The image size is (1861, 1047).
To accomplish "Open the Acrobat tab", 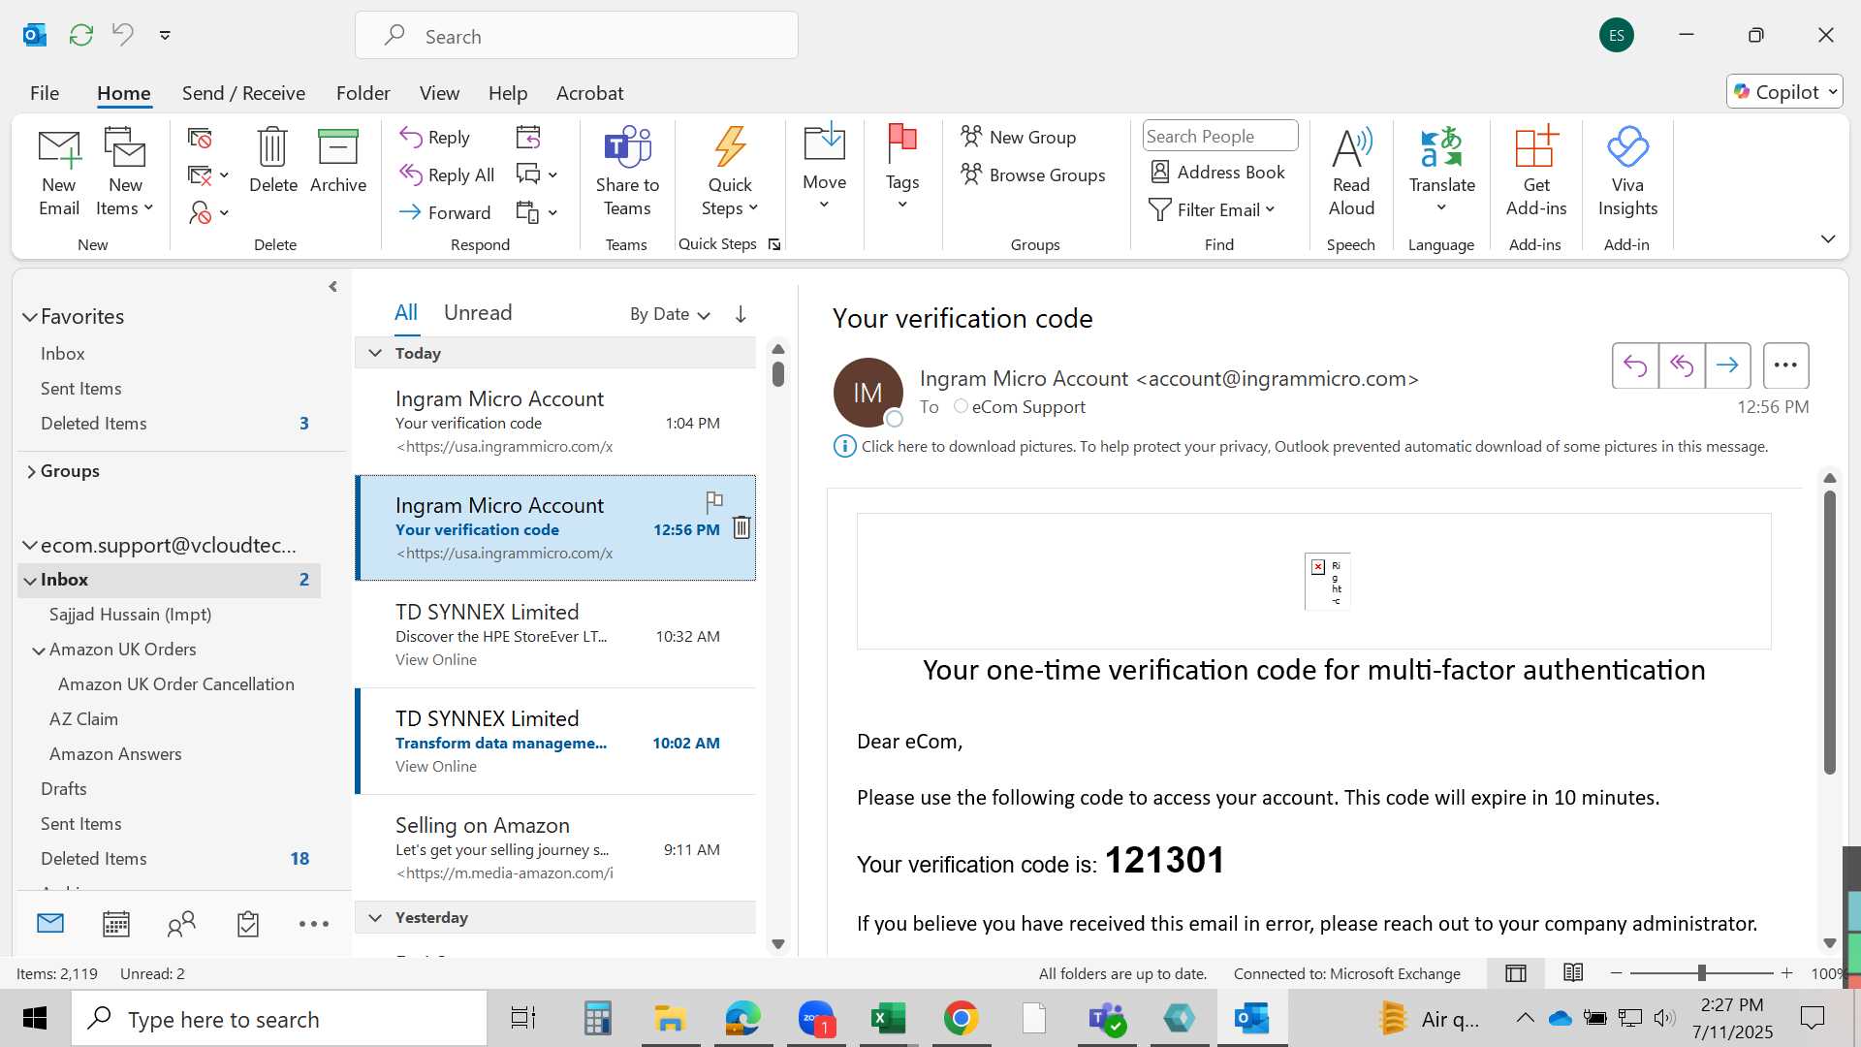I will (589, 93).
